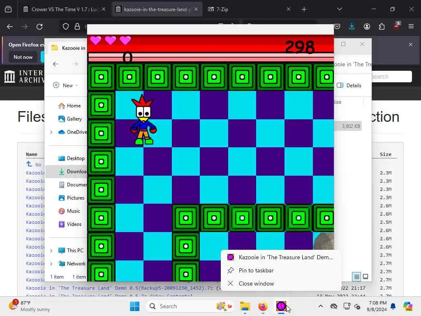Open Firefox downloads panel
The height and width of the screenshot is (316, 421).
point(352,26)
